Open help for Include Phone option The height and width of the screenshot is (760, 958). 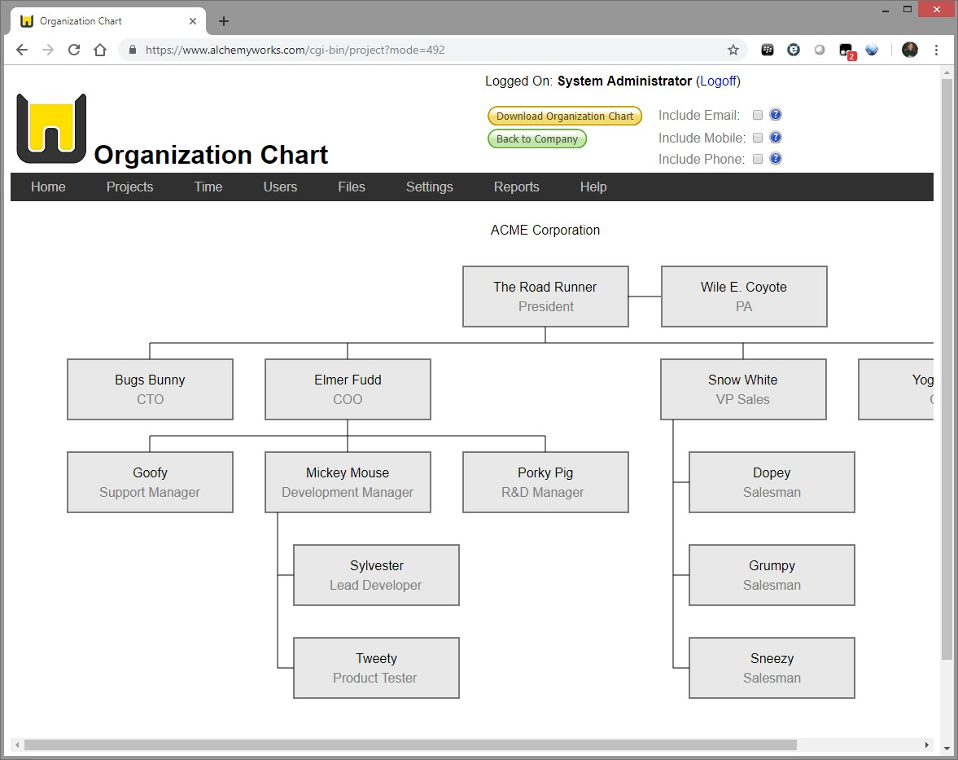776,158
